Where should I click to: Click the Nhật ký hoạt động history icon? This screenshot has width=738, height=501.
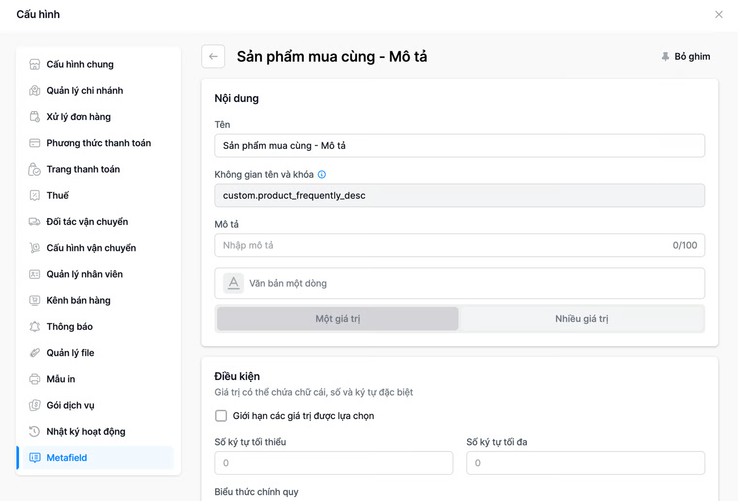coord(34,432)
